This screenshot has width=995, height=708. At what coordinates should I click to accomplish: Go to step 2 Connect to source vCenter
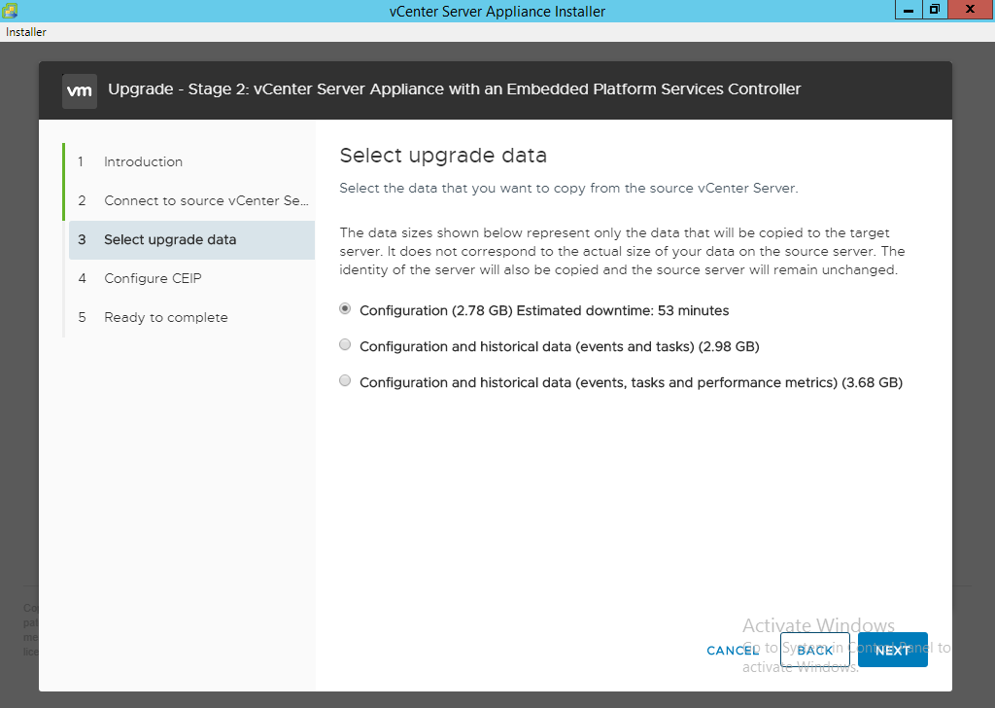[x=191, y=200]
